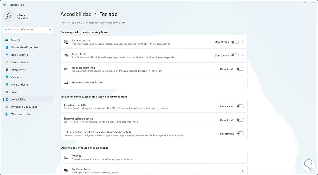
Task: Enable the Teclado en pantalla toggle
Action: (240, 106)
